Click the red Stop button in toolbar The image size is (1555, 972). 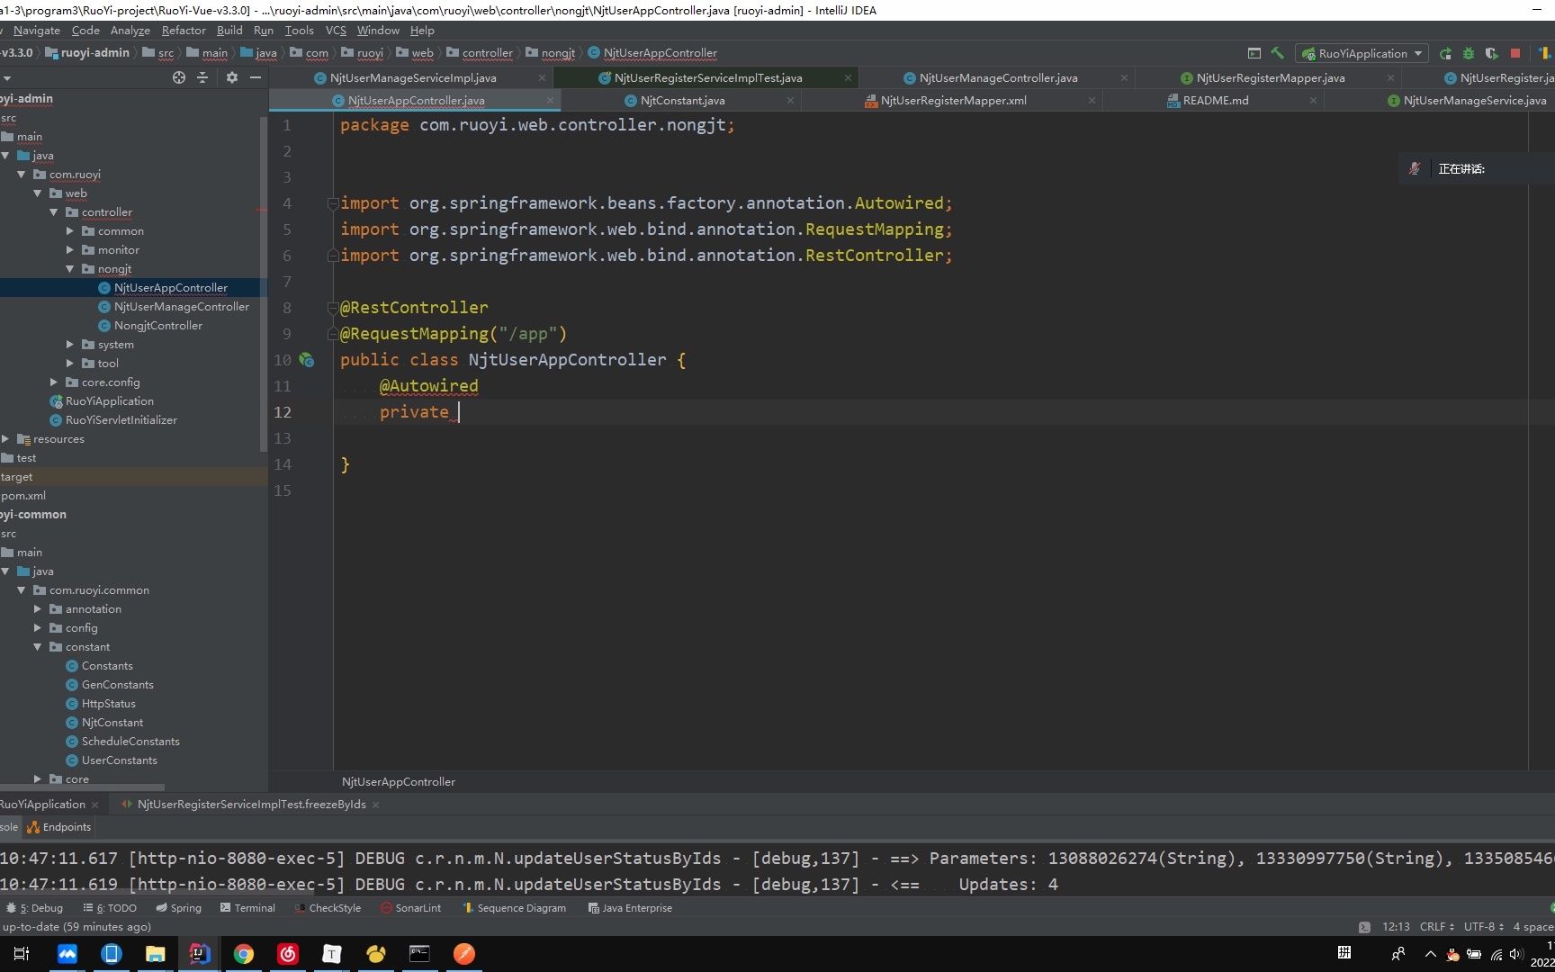coord(1515,53)
